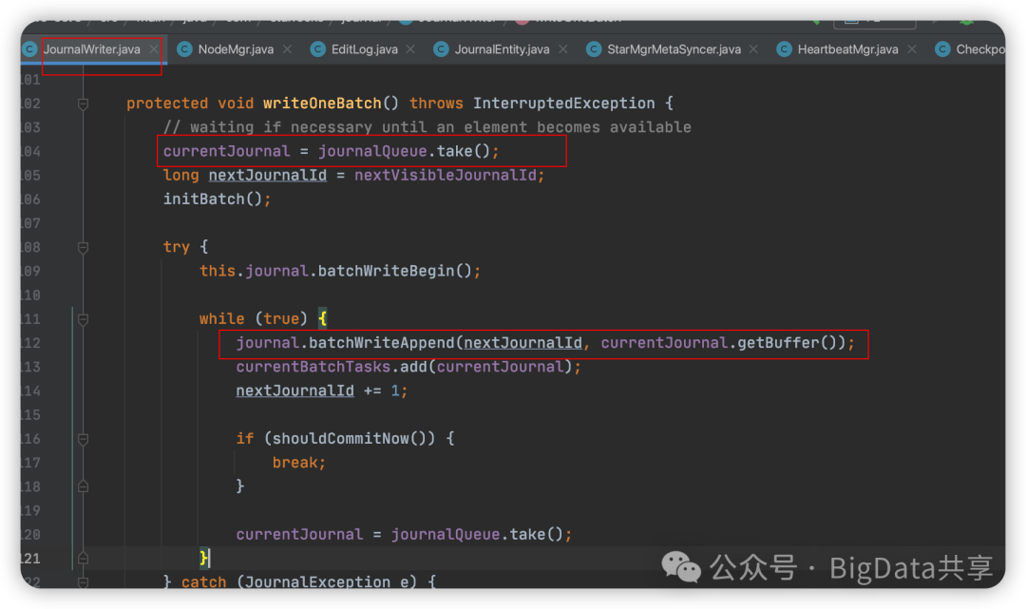Viewport: 1026px width, 609px height.
Task: Click InterruptedException in the method signature
Action: tap(563, 104)
